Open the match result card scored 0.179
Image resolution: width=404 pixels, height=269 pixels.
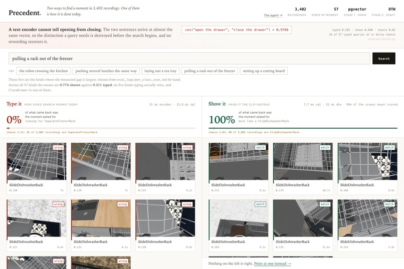[303, 168]
